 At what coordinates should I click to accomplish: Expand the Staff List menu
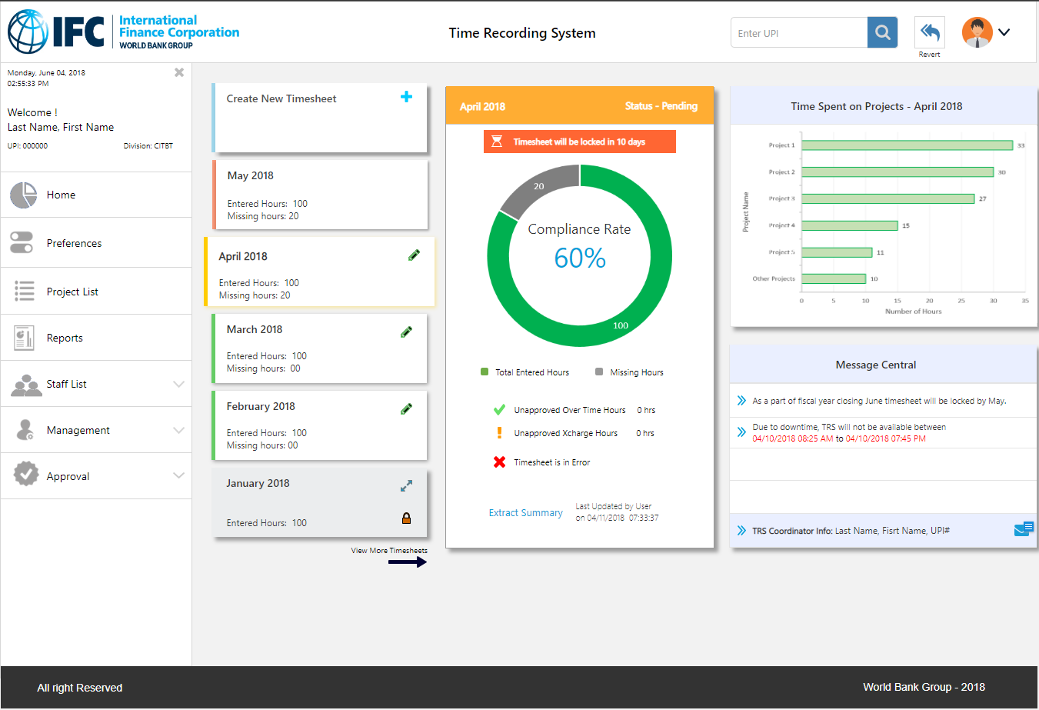(x=178, y=384)
